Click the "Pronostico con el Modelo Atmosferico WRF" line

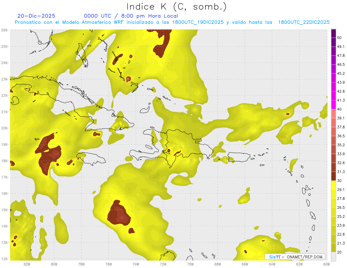point(172,22)
